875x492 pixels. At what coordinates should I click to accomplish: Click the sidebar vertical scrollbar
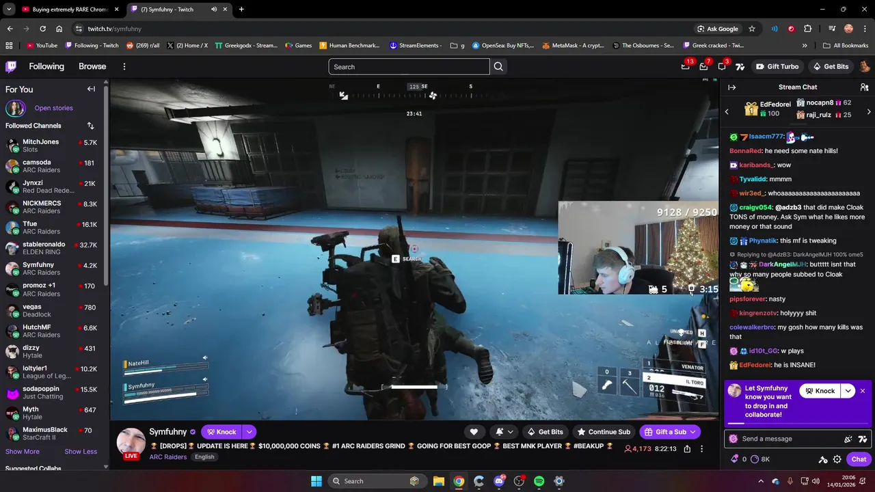(x=106, y=184)
